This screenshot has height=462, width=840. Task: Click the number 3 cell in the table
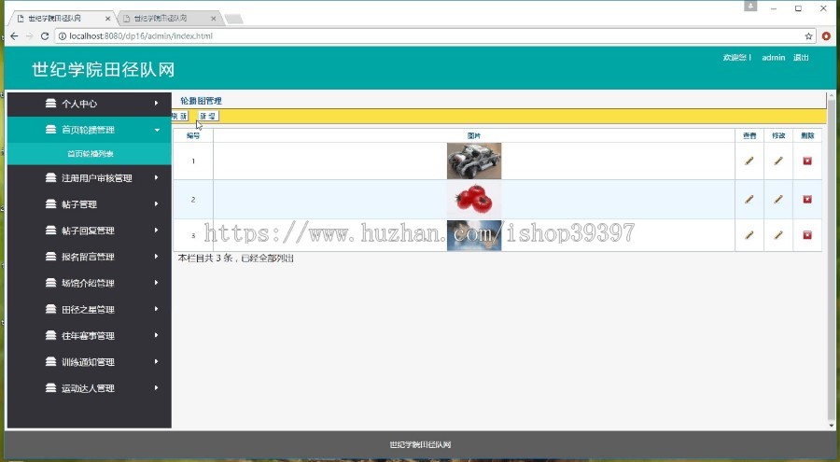point(193,235)
